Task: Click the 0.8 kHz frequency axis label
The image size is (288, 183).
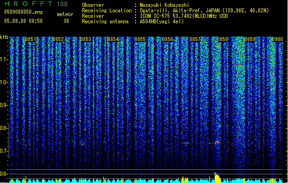Action: 4,128
